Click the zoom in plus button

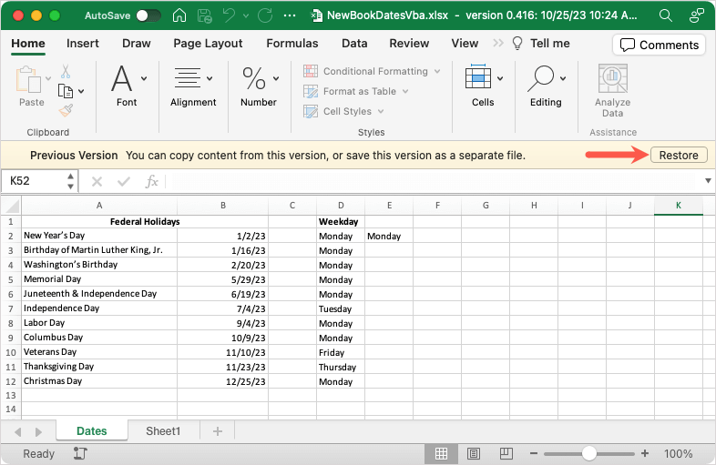point(647,453)
